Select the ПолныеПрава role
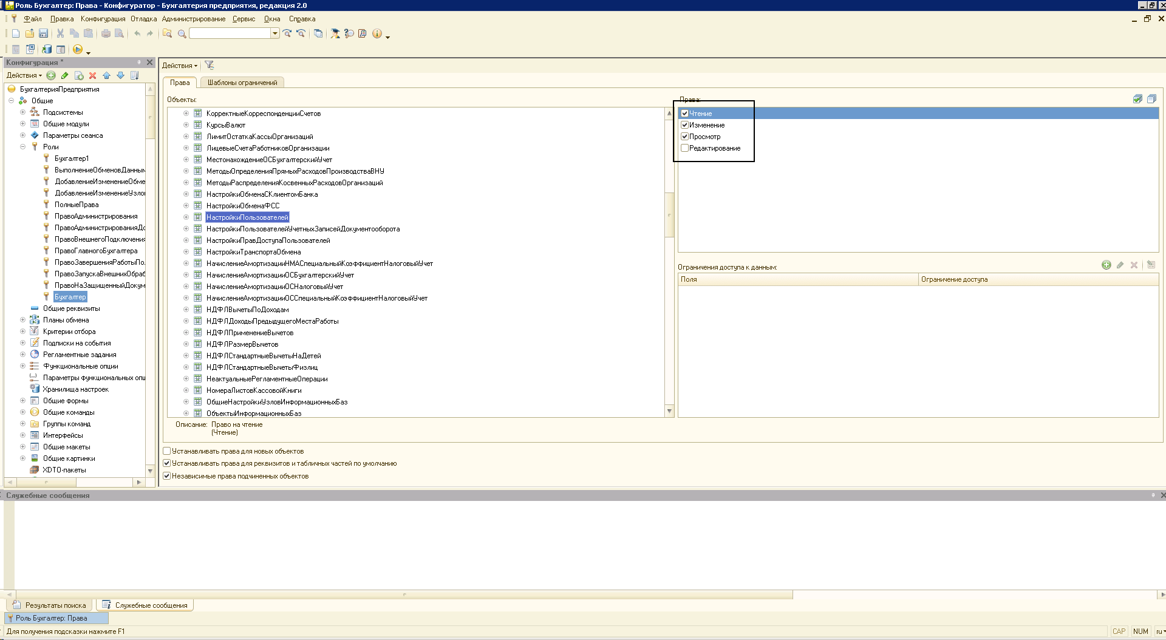This screenshot has height=640, width=1166. 77,205
